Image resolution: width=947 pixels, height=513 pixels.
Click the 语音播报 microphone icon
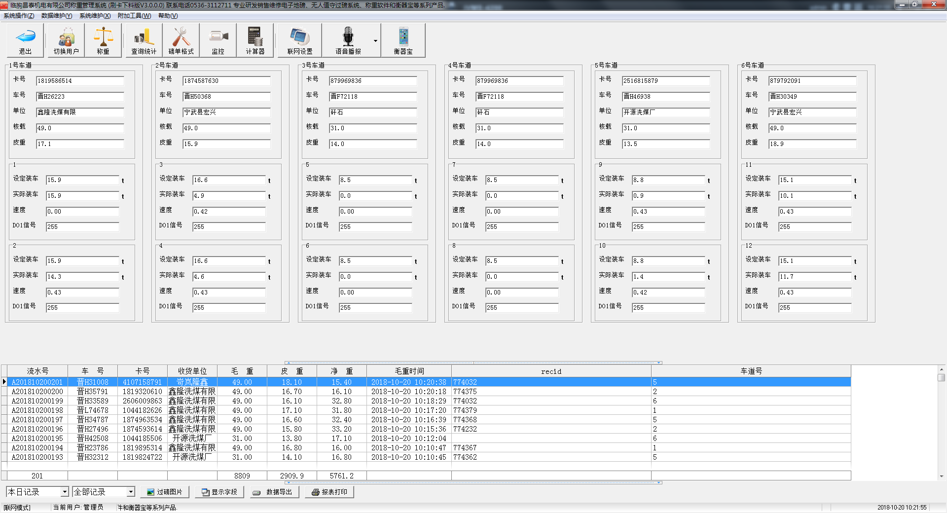(x=348, y=40)
